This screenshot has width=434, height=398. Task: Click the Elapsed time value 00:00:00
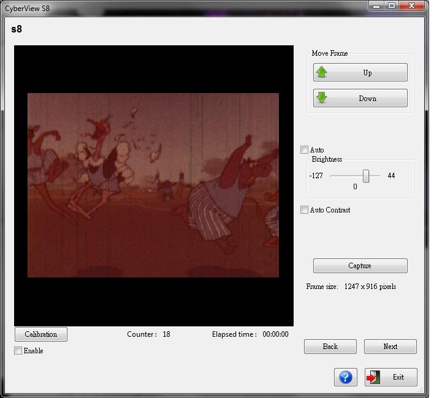275,334
